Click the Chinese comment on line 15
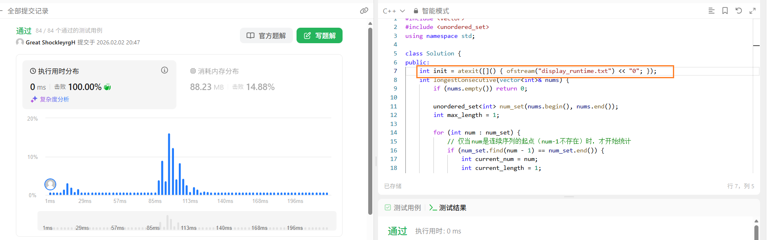The image size is (767, 240). pos(539,141)
